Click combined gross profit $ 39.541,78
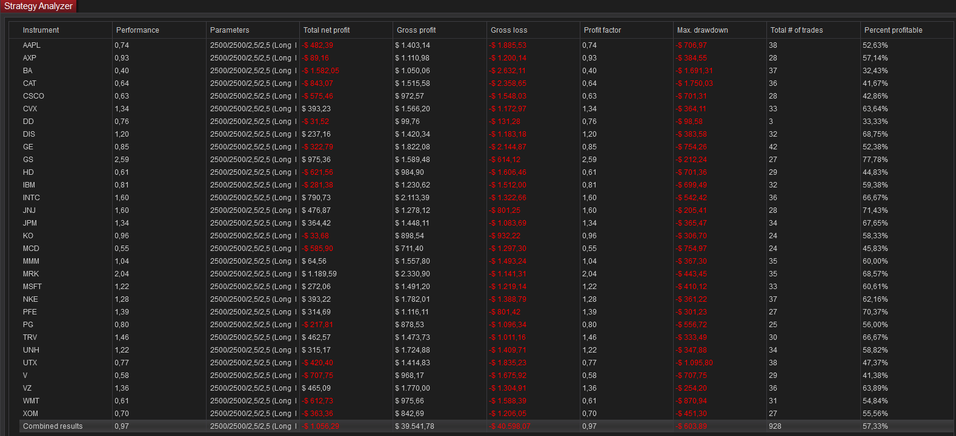The width and height of the screenshot is (956, 436). [x=414, y=426]
